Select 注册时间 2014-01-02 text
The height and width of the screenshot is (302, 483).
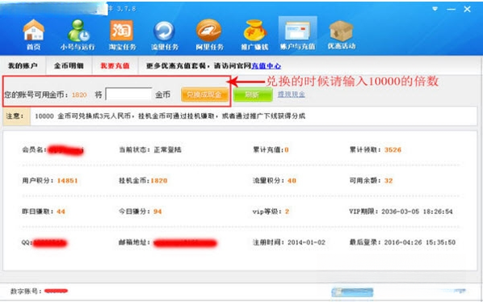tap(289, 242)
